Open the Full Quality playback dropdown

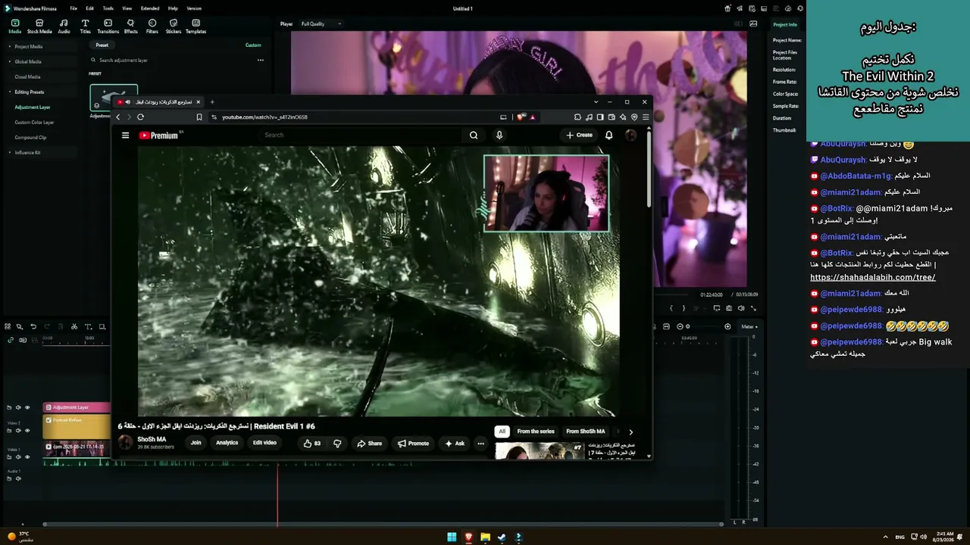(x=321, y=23)
